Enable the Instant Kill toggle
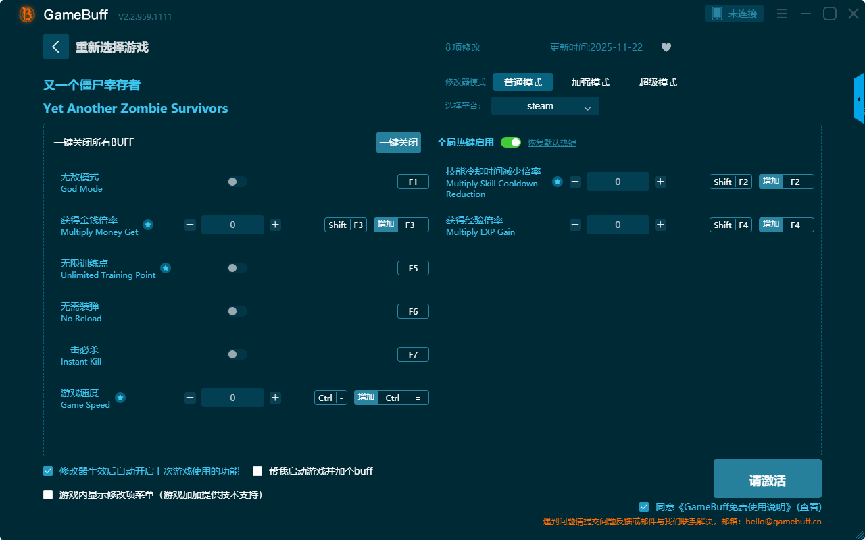This screenshot has width=865, height=540. pyautogui.click(x=237, y=354)
